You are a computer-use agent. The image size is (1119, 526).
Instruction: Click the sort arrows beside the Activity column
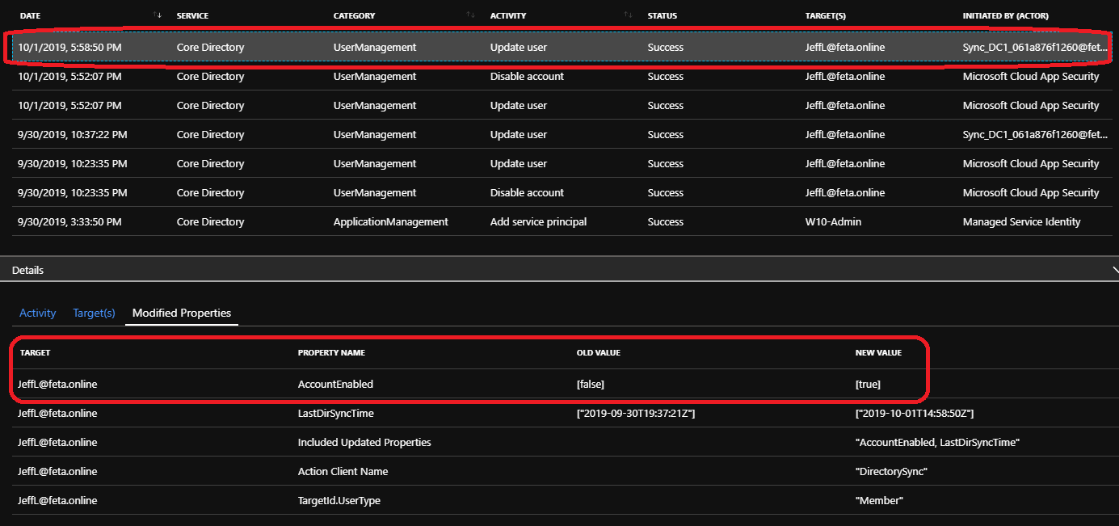[x=628, y=15]
